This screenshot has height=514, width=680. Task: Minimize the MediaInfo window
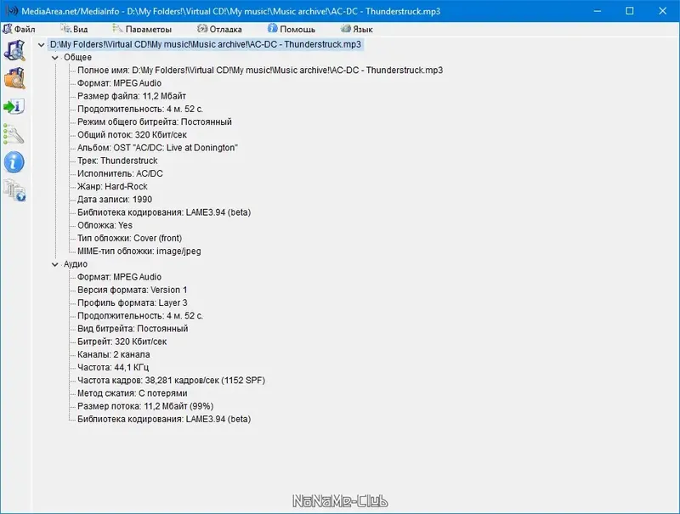click(x=598, y=11)
